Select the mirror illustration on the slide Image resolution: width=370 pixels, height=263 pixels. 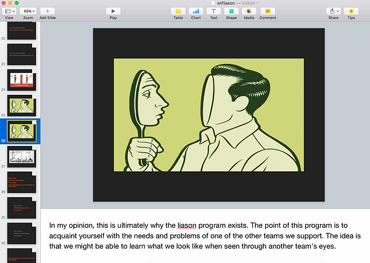209,115
